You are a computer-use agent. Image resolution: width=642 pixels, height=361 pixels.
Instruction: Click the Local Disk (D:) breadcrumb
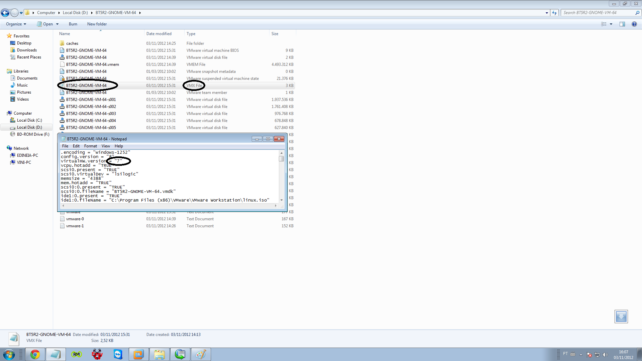tap(75, 13)
